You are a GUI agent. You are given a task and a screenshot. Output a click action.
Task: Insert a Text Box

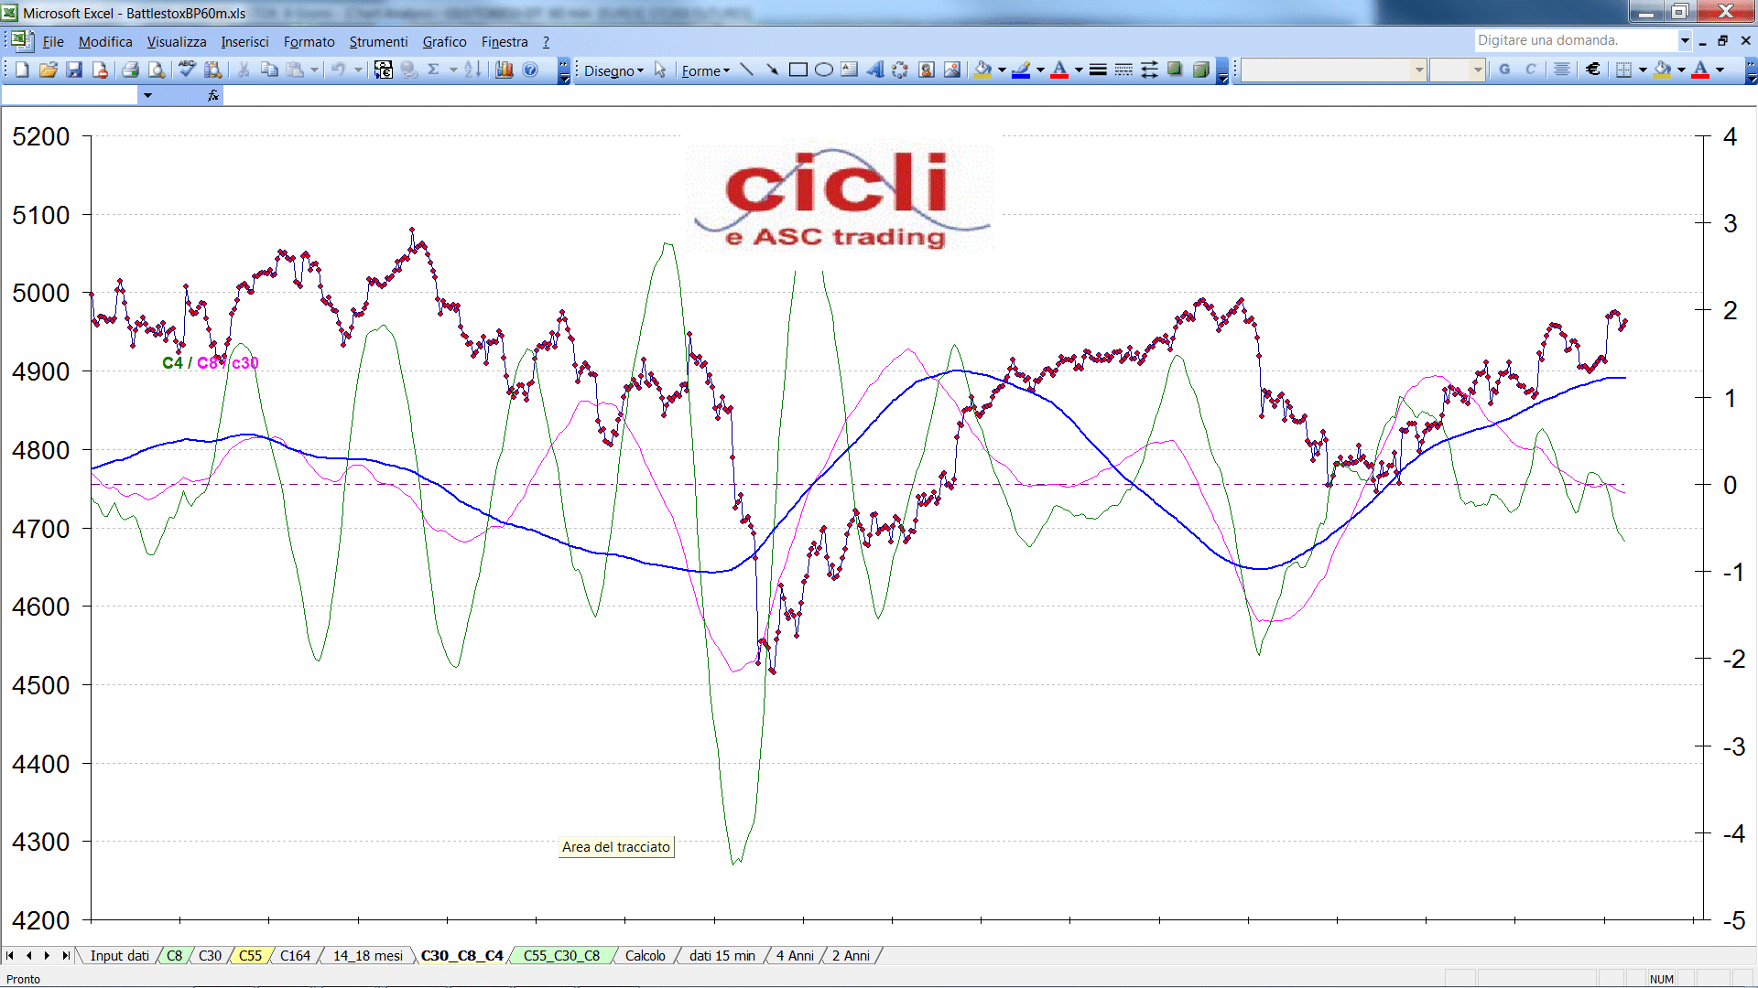click(x=850, y=70)
